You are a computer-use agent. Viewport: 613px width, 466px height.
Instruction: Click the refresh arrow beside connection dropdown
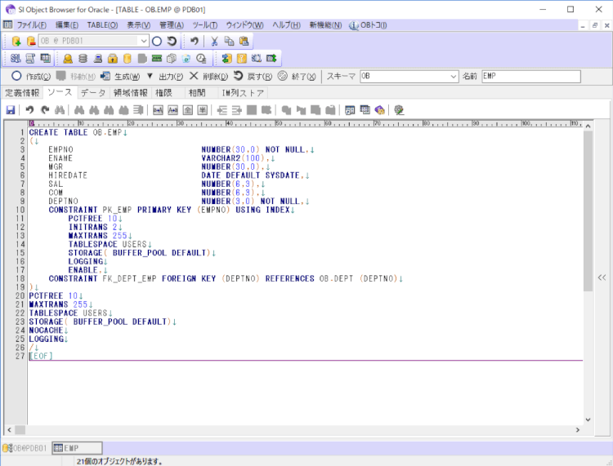tap(172, 41)
